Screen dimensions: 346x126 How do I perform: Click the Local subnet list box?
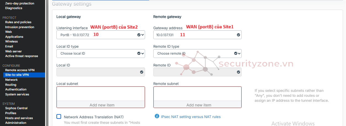tap(100, 94)
